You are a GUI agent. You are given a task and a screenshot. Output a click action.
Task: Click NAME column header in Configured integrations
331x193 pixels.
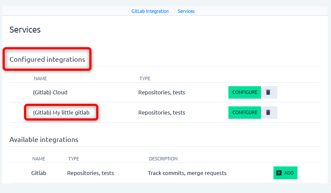pyautogui.click(x=40, y=78)
